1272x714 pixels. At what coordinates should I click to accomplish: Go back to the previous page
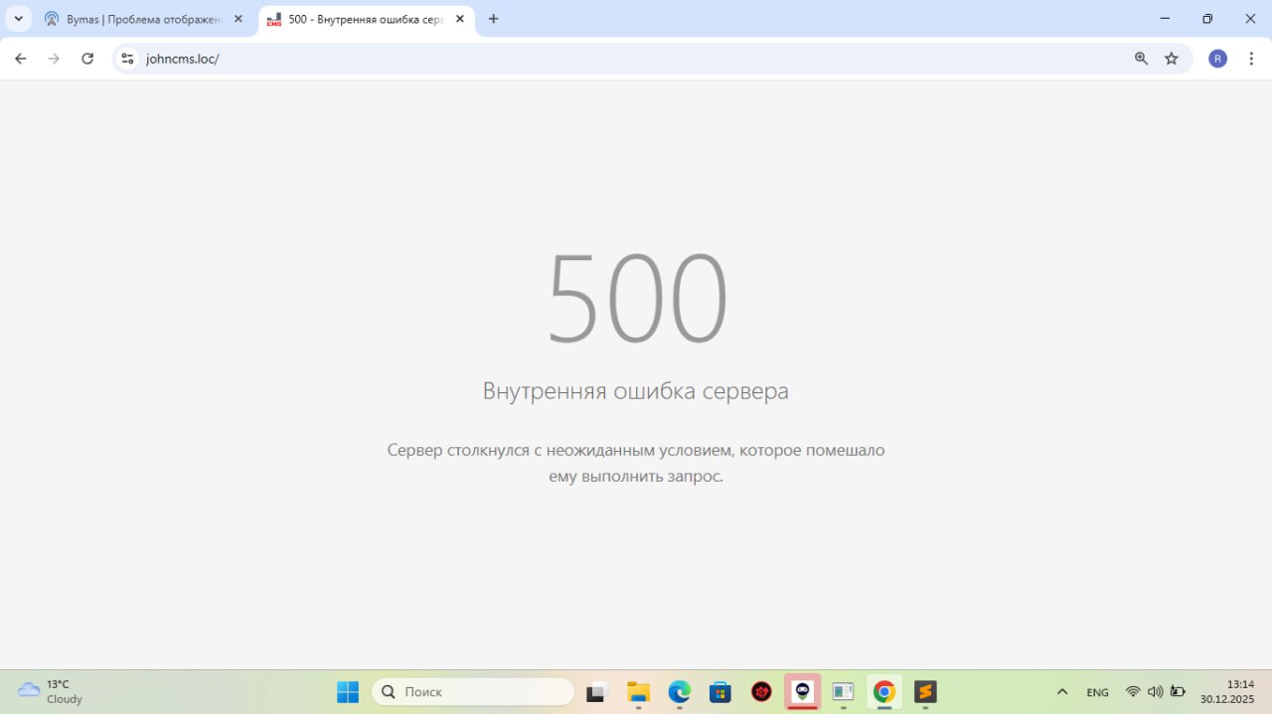click(21, 59)
